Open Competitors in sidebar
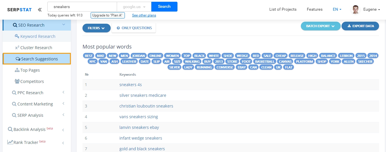This screenshot has width=386, height=152. pyautogui.click(x=37, y=81)
